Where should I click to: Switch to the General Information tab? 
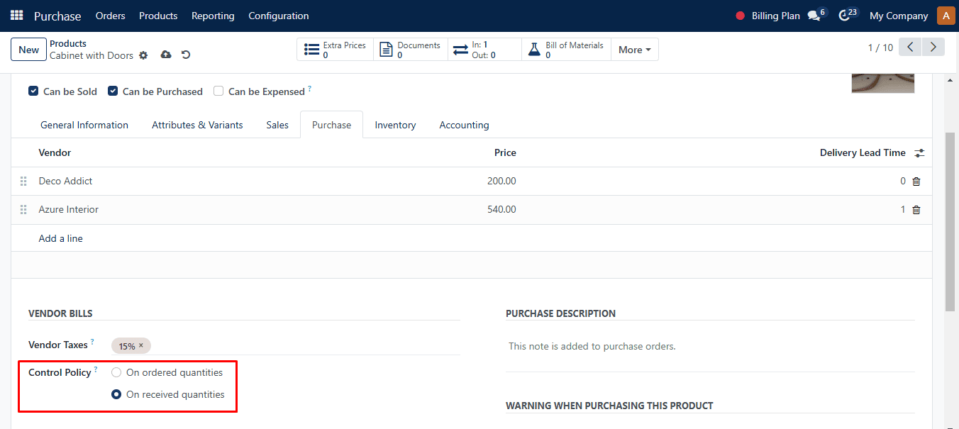coord(84,125)
